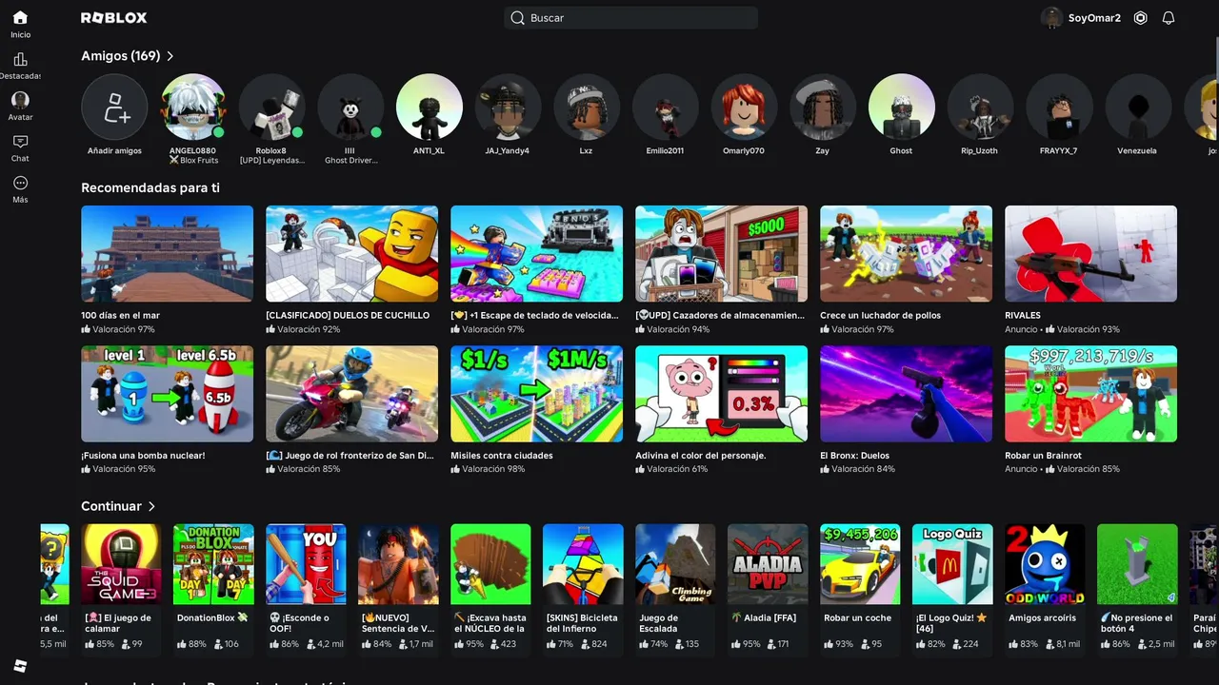Open the Chat sidebar icon

pos(20,142)
